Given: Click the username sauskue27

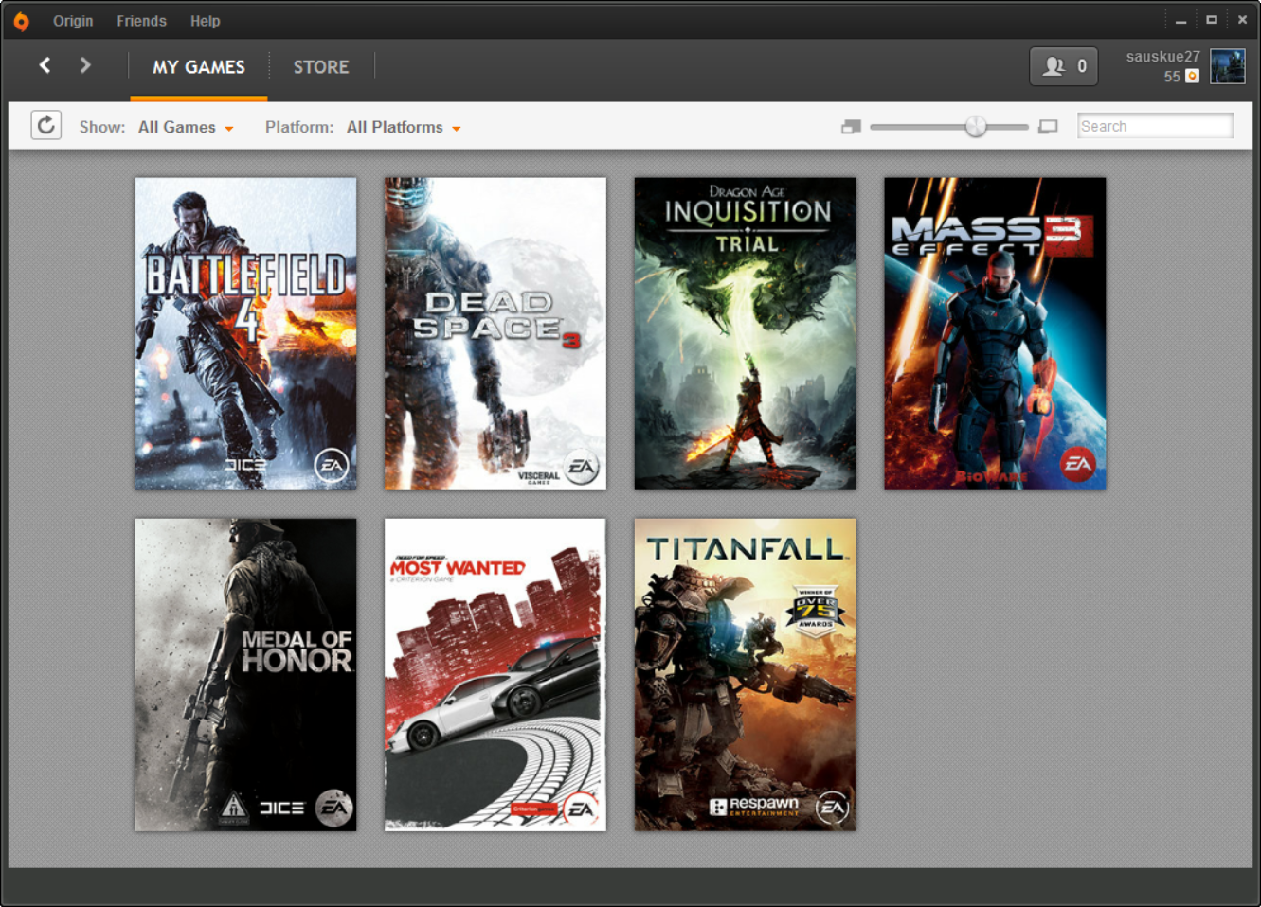Looking at the screenshot, I should point(1162,57).
